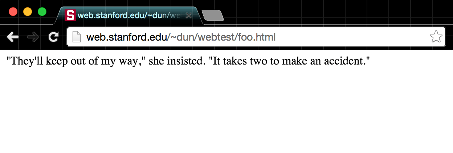Click the grayed-out forward arrow
453x153 pixels.
(x=33, y=37)
